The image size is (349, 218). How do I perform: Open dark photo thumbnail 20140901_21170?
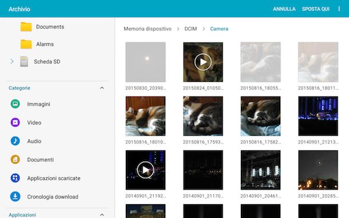(203, 170)
